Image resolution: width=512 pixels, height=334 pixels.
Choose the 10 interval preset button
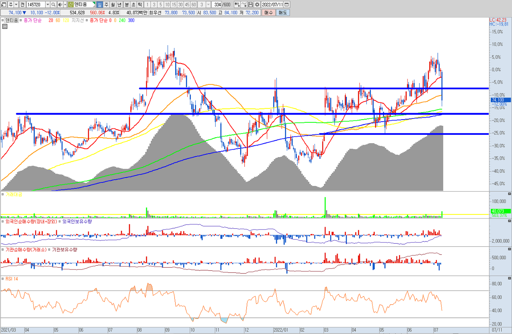pos(167,4)
